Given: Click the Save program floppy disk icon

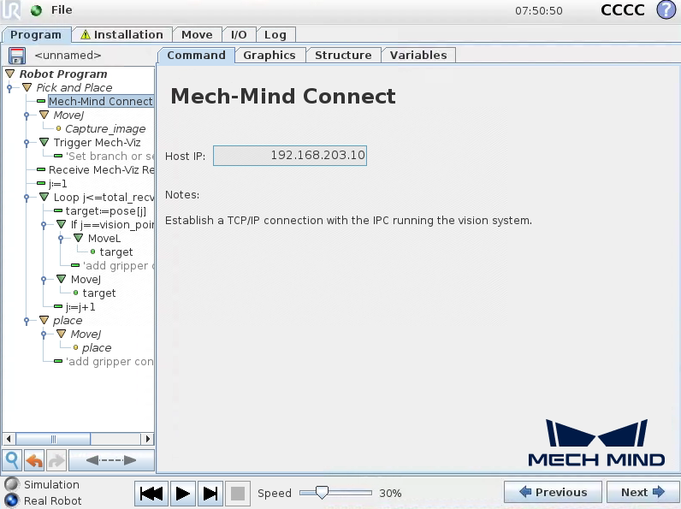Looking at the screenshot, I should point(17,56).
